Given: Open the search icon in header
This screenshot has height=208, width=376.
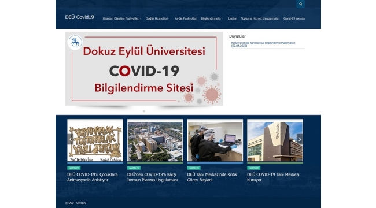Looking at the screenshot, I should coord(300,4).
